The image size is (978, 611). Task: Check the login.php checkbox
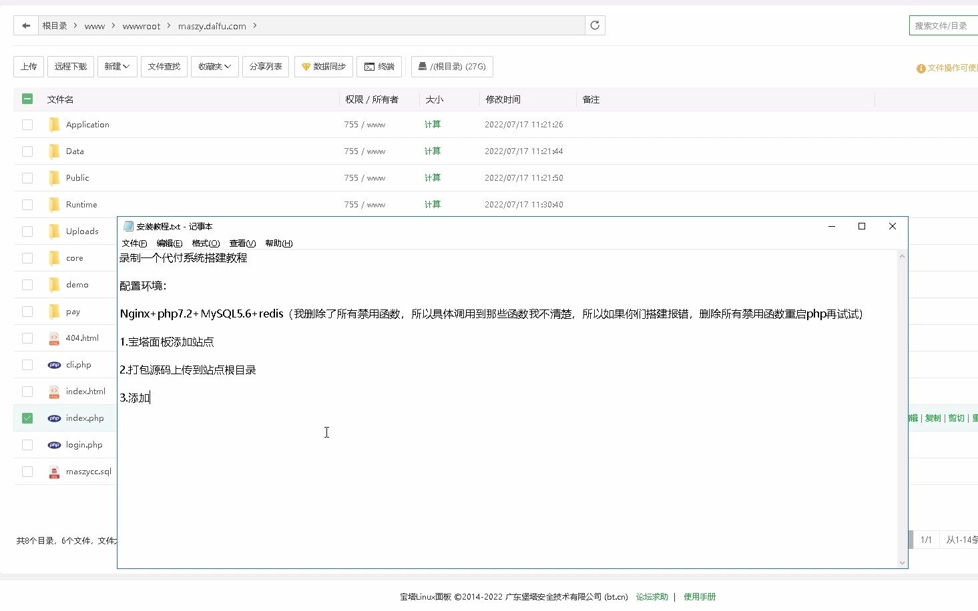[x=27, y=445]
